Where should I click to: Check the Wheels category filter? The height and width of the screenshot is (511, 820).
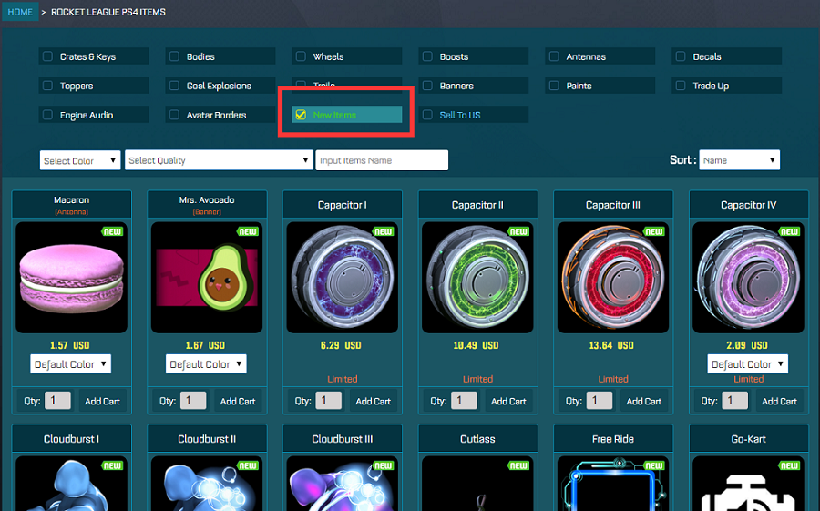point(301,56)
